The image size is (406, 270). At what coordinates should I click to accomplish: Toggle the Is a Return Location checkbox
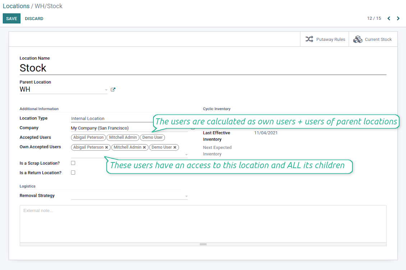[73, 172]
